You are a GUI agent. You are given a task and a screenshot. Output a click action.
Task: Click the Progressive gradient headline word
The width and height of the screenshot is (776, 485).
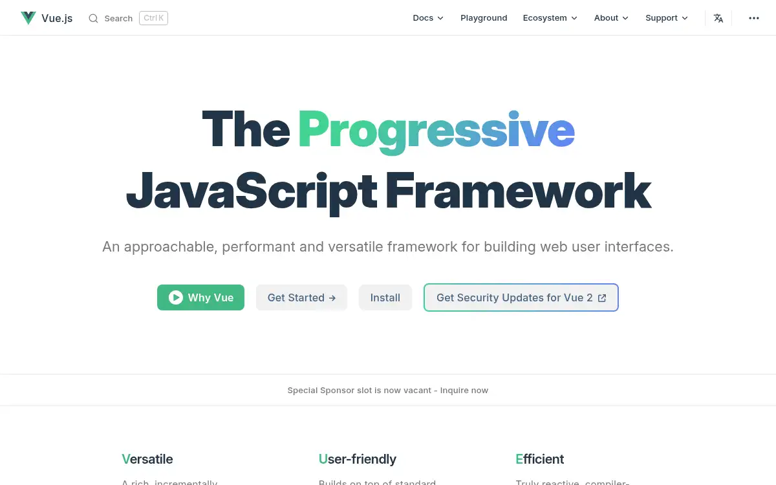tap(436, 131)
